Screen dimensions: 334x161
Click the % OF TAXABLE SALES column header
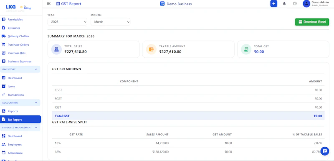(307, 134)
